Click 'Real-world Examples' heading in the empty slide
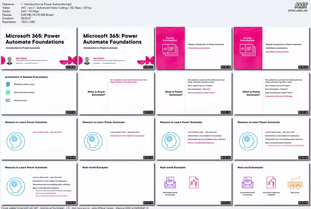The width and height of the screenshot is (311, 209). pyautogui.click(x=95, y=167)
